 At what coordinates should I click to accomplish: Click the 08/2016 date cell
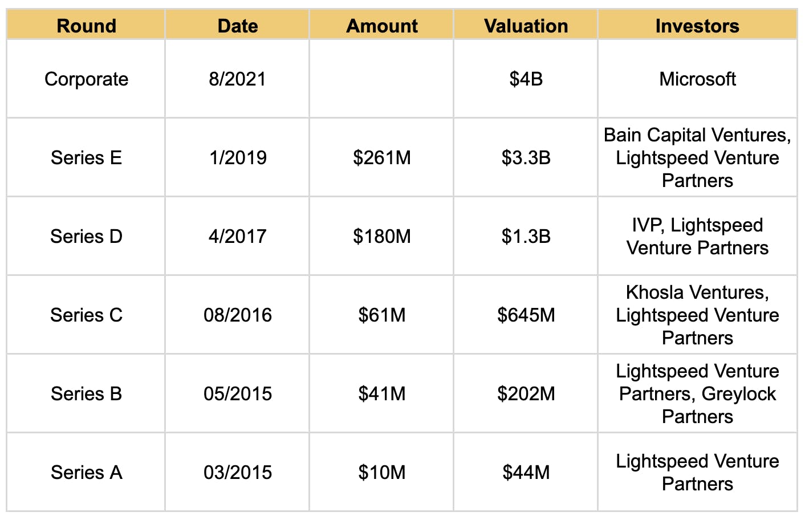pos(238,315)
